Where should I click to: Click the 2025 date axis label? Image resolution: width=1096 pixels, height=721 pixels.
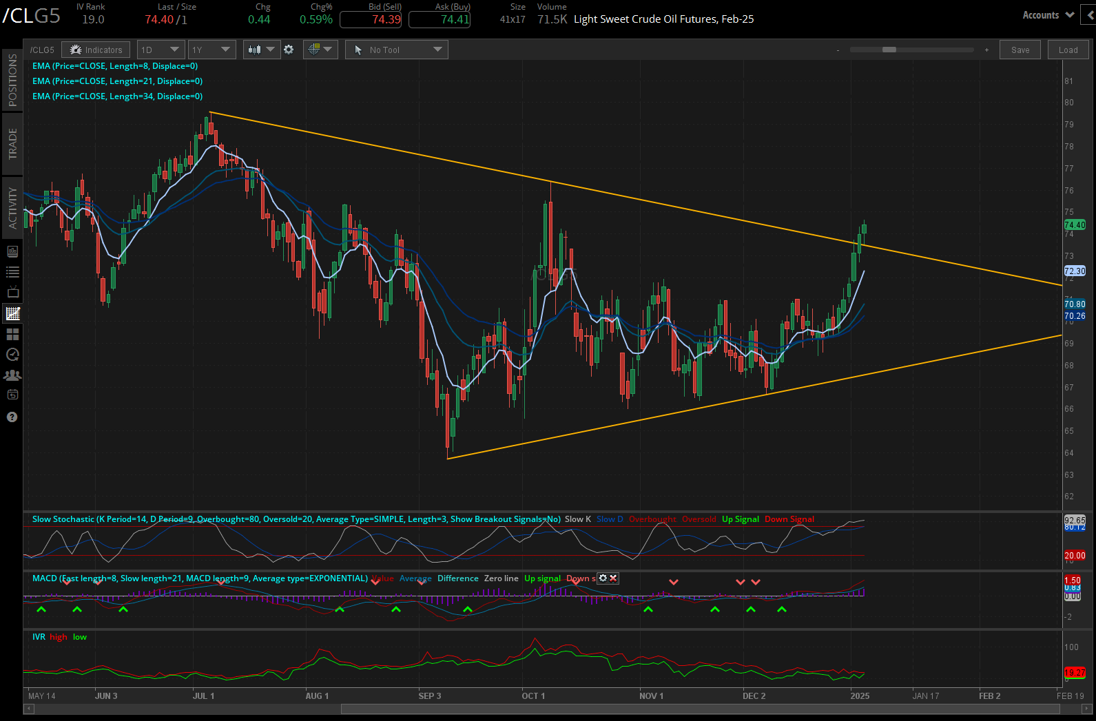pyautogui.click(x=860, y=696)
